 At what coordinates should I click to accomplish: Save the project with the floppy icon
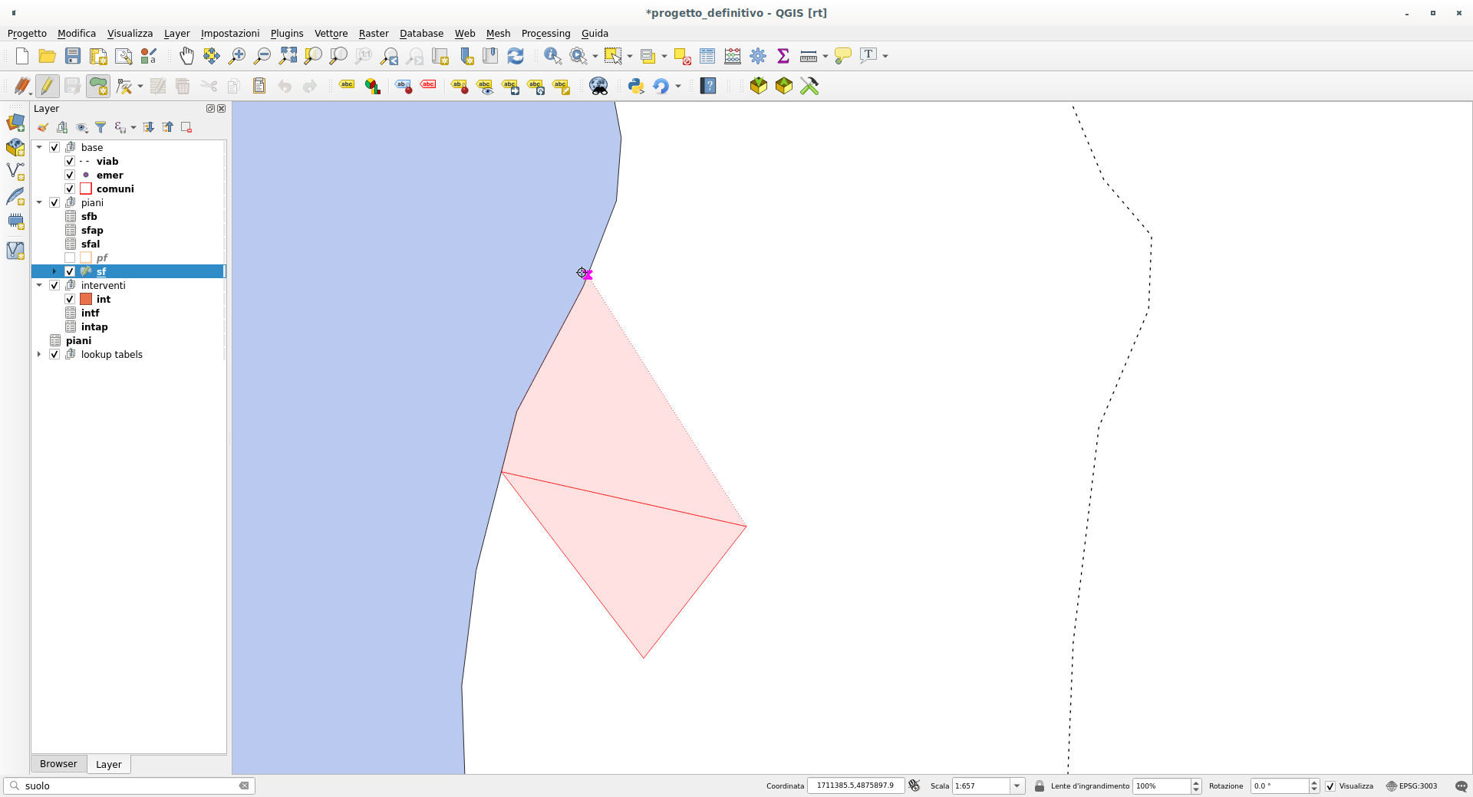click(73, 56)
